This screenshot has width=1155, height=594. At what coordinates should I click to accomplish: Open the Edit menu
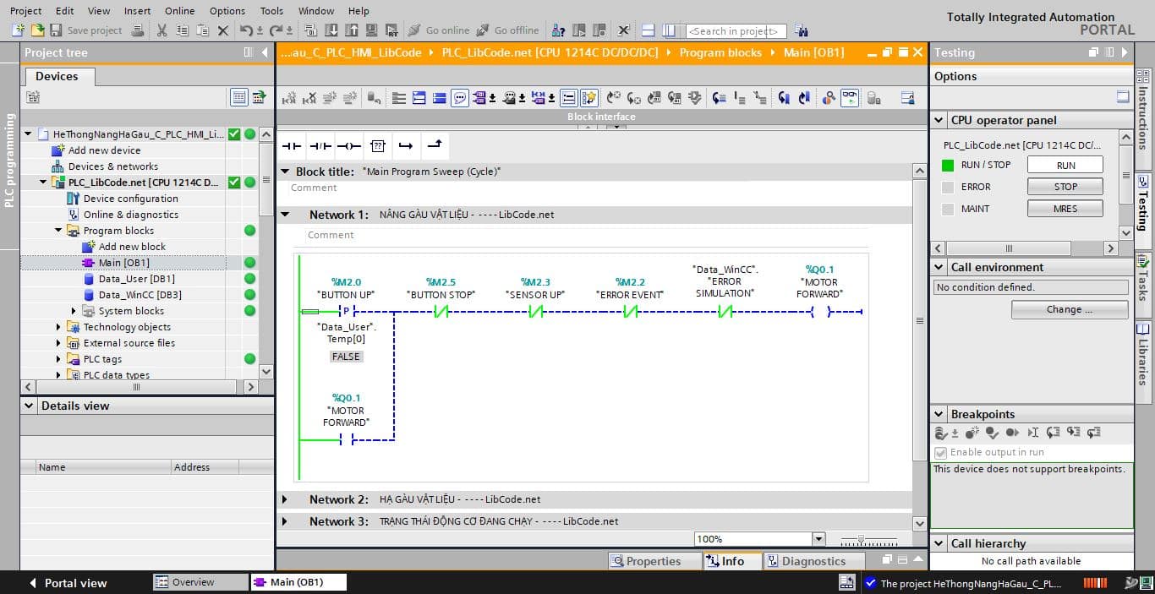click(x=64, y=11)
